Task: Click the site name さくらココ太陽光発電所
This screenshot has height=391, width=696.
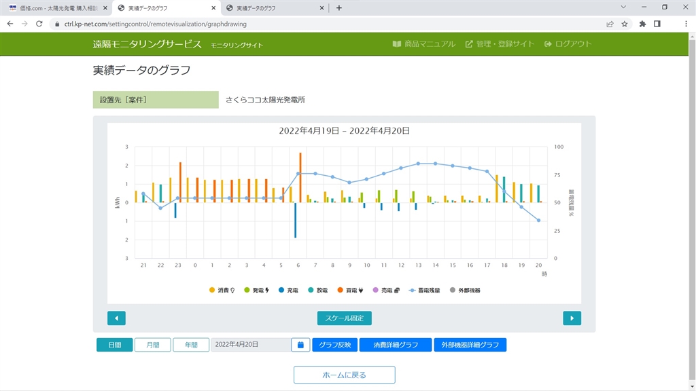Action: [266, 100]
